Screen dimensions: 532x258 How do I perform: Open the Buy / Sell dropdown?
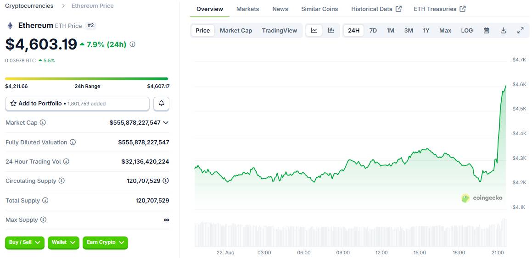tap(25, 242)
